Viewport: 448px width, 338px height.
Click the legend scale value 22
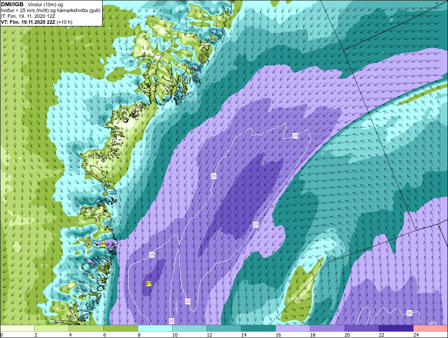[x=381, y=335]
